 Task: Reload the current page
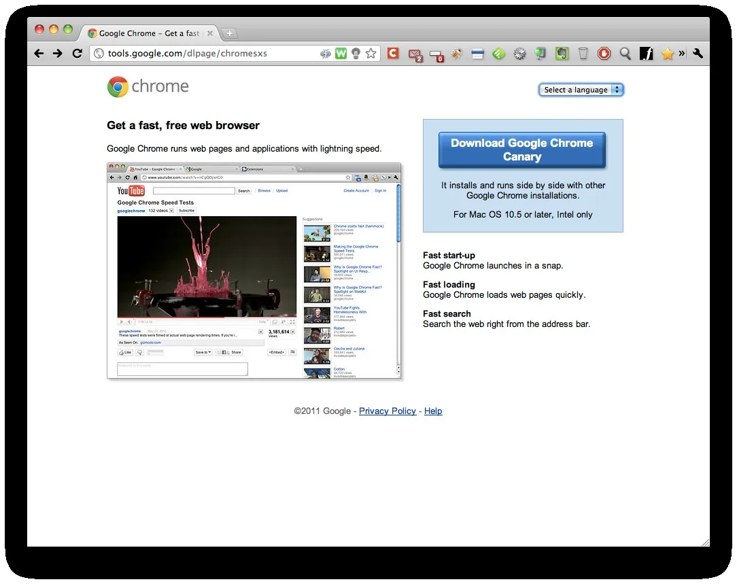tap(77, 54)
